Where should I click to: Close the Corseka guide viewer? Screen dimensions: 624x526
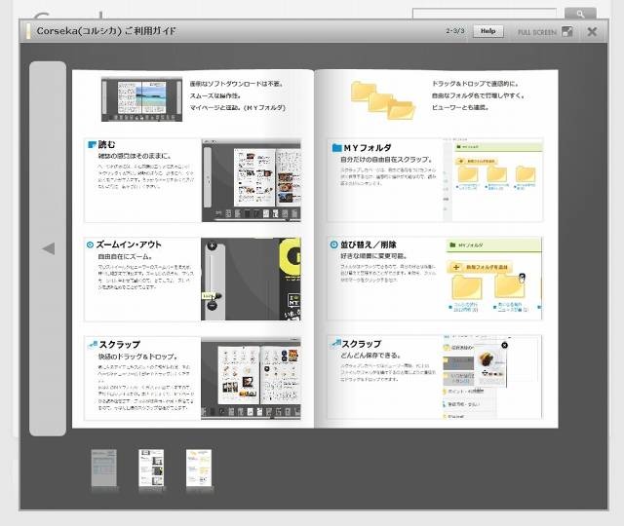592,31
